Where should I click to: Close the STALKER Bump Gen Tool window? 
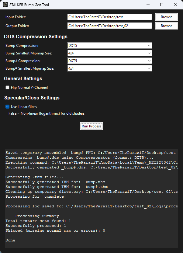point(176,5)
